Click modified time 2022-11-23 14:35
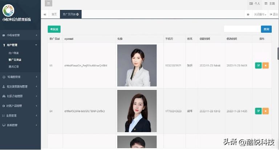The image size is (279, 150). (237, 111)
